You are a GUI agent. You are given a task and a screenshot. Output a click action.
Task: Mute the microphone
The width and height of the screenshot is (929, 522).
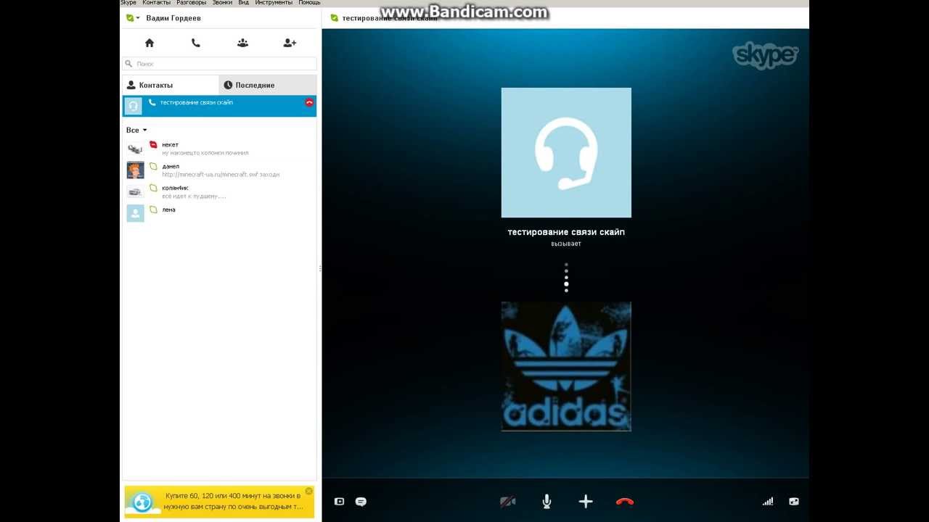click(547, 501)
